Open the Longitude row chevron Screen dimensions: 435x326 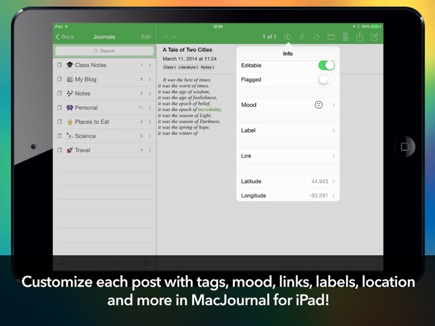tap(334, 195)
